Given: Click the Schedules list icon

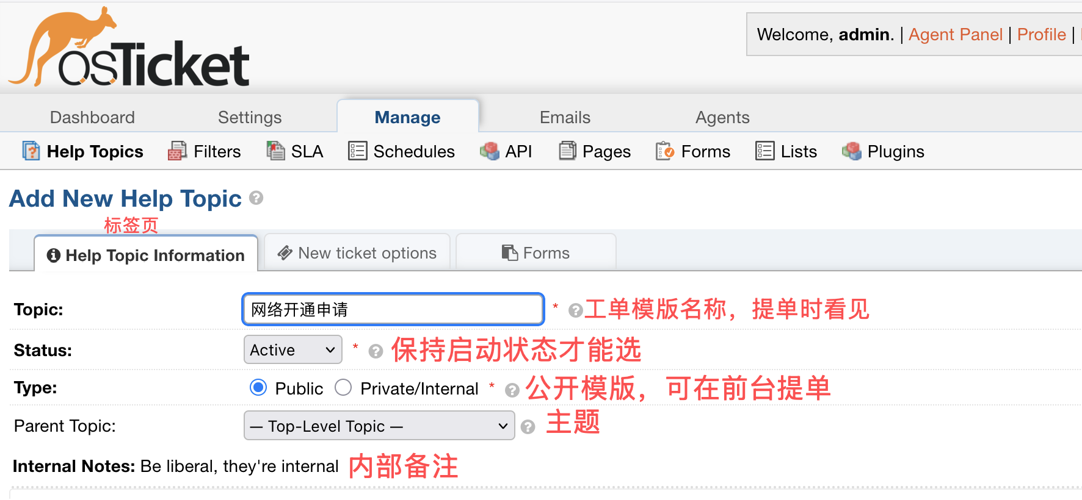Looking at the screenshot, I should click(x=357, y=151).
